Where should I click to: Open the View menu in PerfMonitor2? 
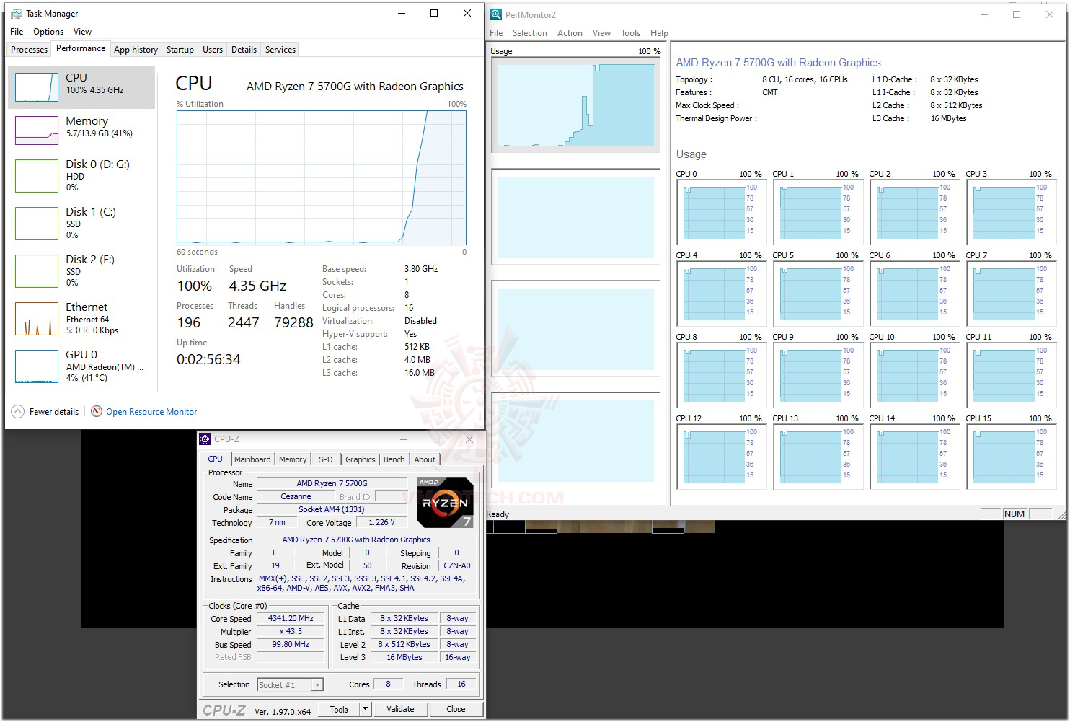[x=601, y=33]
